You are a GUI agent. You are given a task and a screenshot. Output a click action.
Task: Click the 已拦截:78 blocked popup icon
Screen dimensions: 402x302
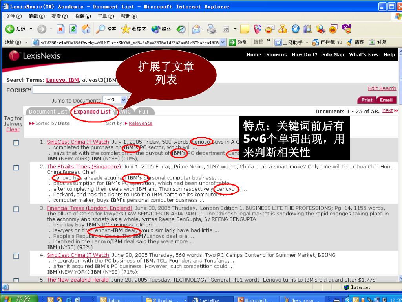click(315, 42)
